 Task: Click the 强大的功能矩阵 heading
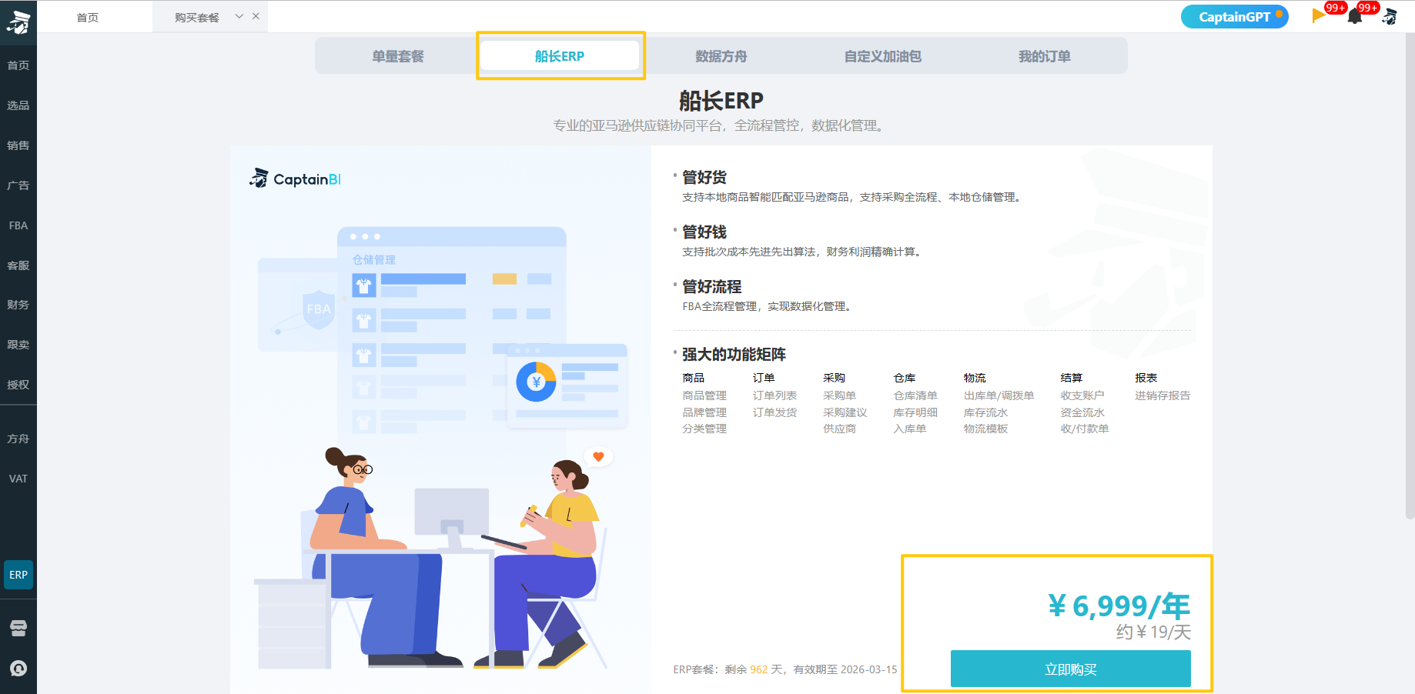pos(734,354)
